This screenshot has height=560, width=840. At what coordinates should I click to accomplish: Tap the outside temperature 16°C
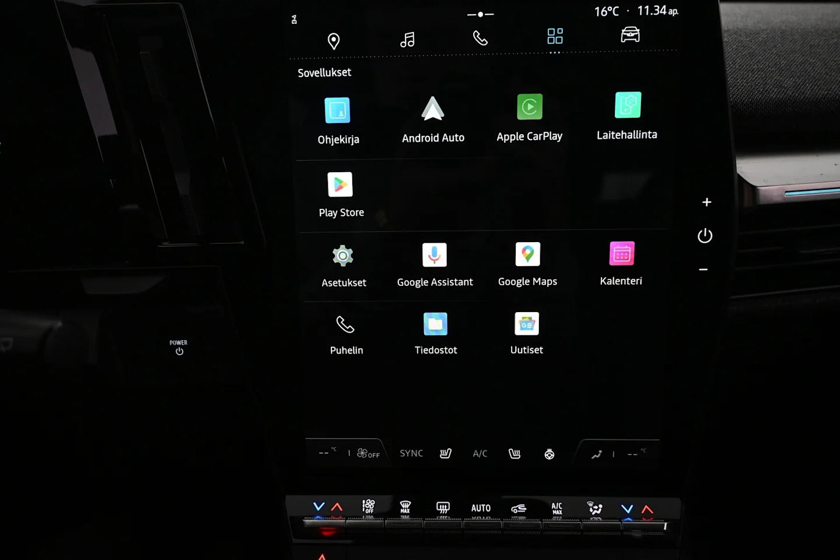[x=607, y=12]
